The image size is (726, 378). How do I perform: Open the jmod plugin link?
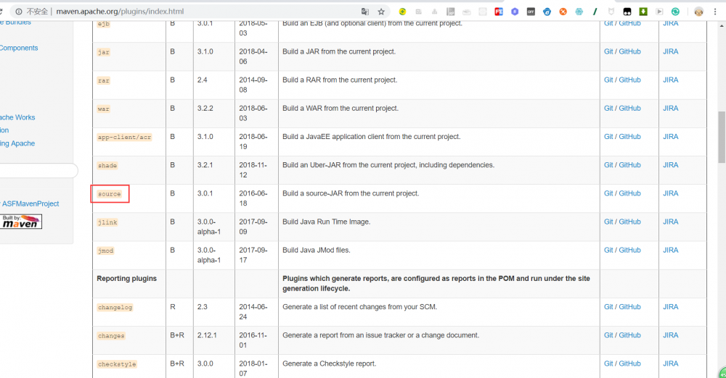pos(105,251)
